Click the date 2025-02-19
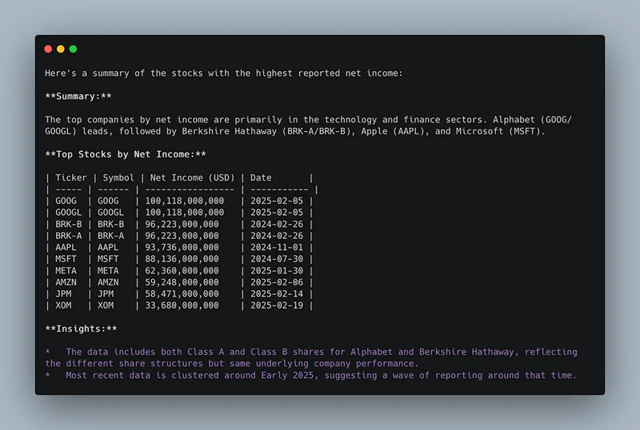This screenshot has width=640, height=430. 277,305
